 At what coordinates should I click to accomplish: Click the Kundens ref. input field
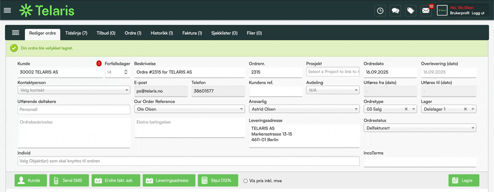(x=276, y=91)
